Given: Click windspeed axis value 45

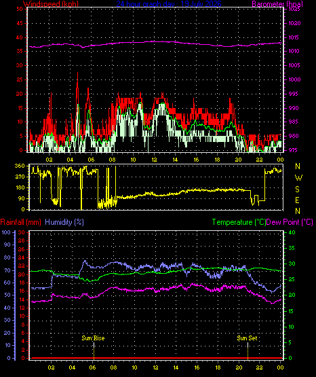Looking at the screenshot, I should tap(20, 23).
